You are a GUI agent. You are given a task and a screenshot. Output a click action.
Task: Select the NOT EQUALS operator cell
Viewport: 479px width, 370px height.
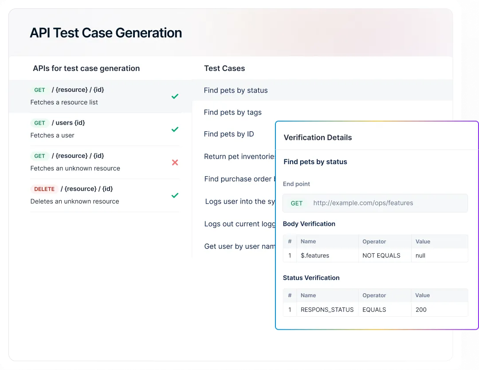[381, 256]
